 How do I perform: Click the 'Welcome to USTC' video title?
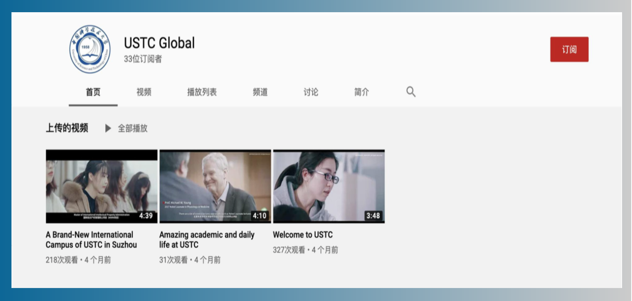pos(303,235)
